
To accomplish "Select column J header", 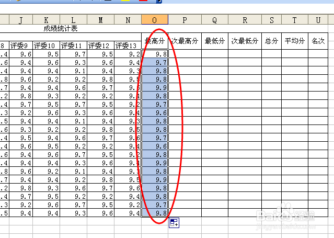I will 21,20.
